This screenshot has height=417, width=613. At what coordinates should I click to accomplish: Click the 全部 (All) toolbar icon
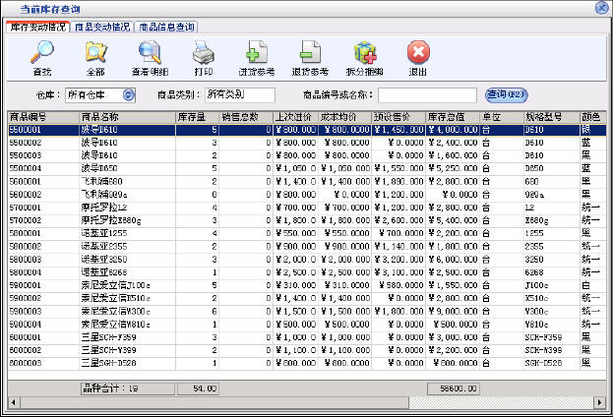tap(95, 54)
